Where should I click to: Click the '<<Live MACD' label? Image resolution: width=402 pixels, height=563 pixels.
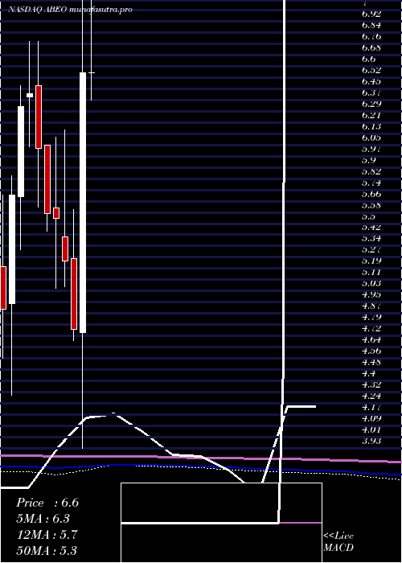338,541
